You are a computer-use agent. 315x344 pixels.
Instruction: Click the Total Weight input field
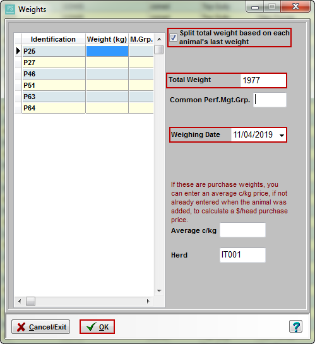click(x=263, y=80)
